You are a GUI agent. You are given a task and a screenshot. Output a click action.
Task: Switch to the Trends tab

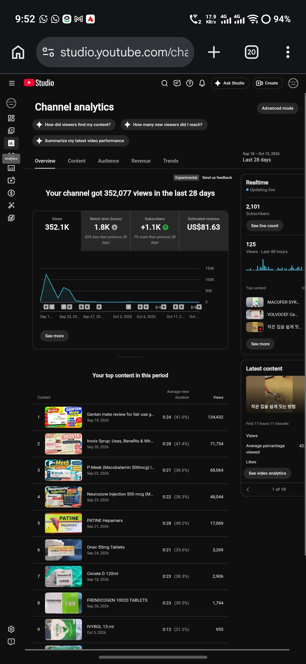[171, 161]
